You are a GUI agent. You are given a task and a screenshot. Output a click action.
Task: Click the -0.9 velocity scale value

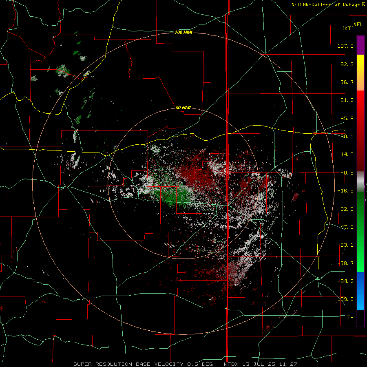pyautogui.click(x=347, y=173)
